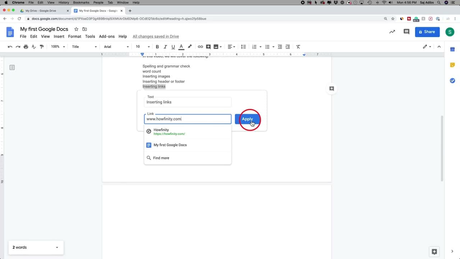
Task: Click the browser reload icon
Action: pyautogui.click(x=20, y=19)
